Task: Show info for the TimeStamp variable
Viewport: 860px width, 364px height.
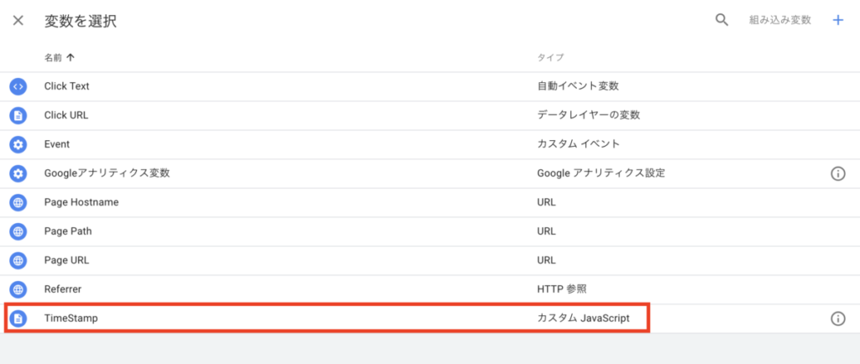Action: coord(837,319)
